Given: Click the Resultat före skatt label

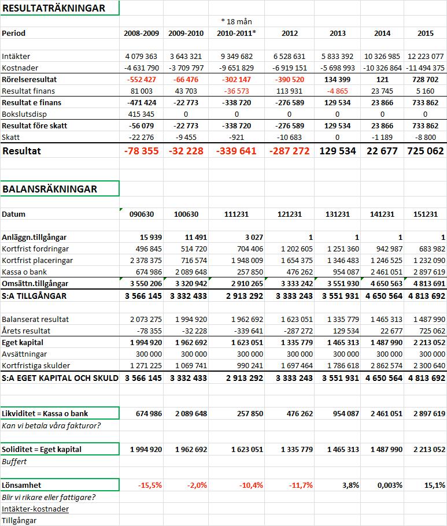Looking at the screenshot, I should (x=35, y=126).
